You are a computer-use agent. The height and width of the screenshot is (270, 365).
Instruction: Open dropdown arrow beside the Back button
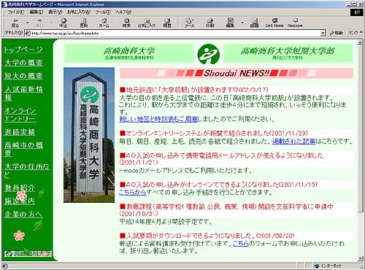(x=28, y=23)
